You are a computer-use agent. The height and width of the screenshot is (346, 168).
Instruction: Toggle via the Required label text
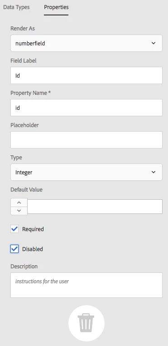tap(33, 229)
